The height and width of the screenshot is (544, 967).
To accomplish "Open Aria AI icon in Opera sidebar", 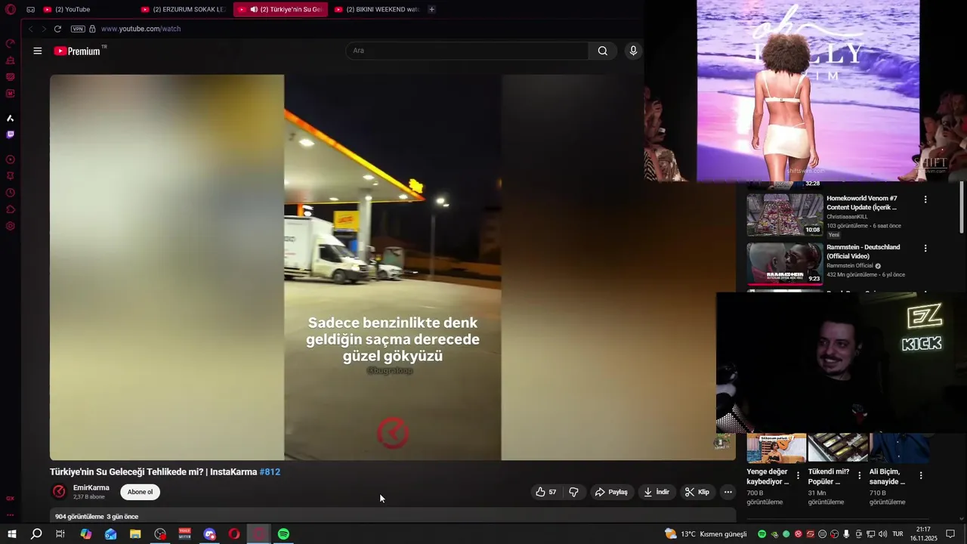I will pyautogui.click(x=11, y=118).
